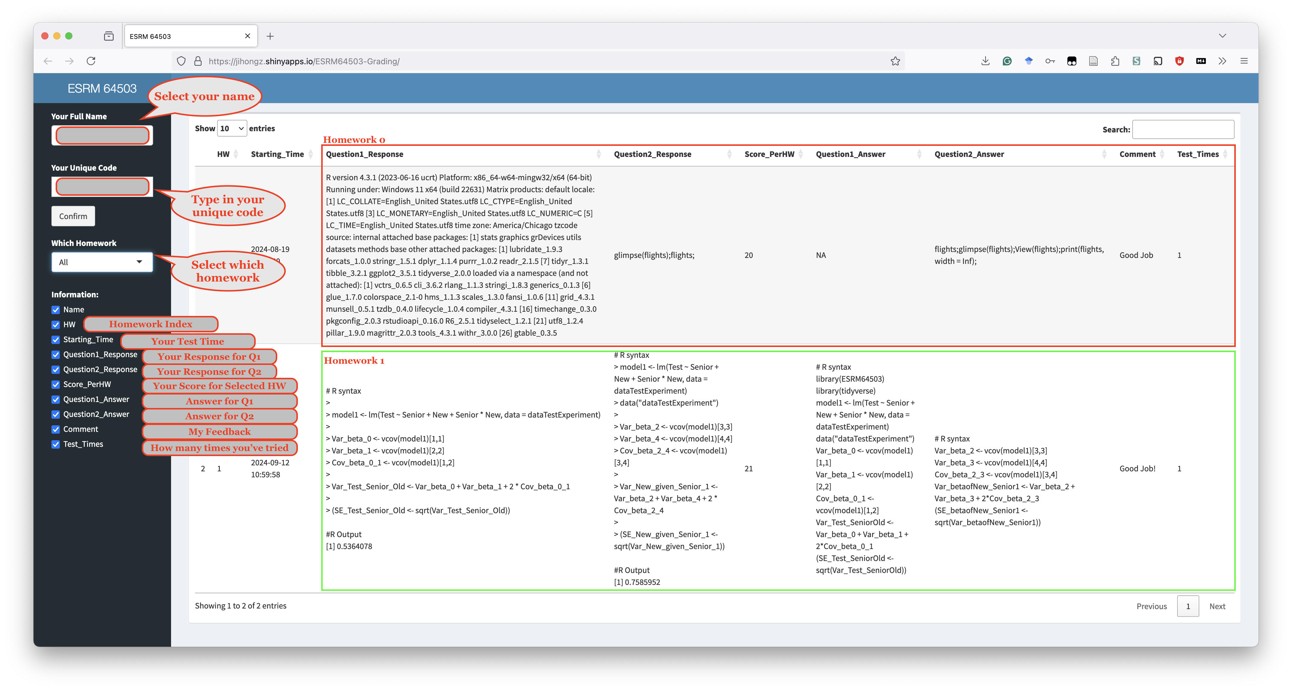1292x691 pixels.
Task: Show more toolbar items via the chevron
Action: tap(1222, 61)
